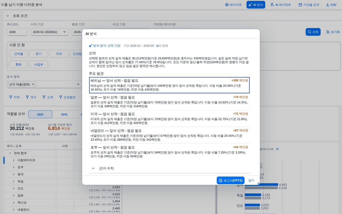Image resolution: width=342 pixels, height=214 pixels.
Task: Expand the 일본 tree row
Action: (13, 195)
